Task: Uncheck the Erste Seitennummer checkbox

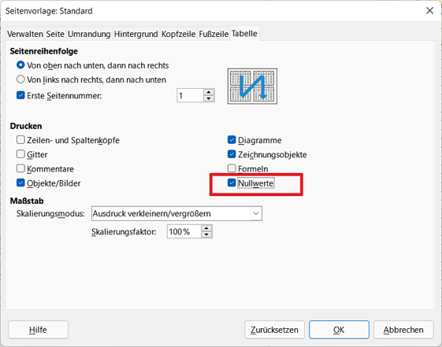Action: point(20,95)
